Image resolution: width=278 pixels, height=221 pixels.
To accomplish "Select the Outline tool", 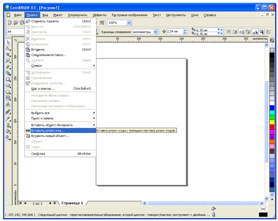I will click(8, 125).
